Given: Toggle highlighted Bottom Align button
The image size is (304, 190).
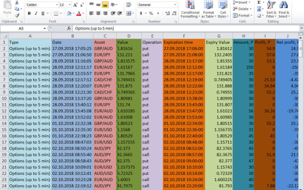Looking at the screenshot, I should point(105,4).
